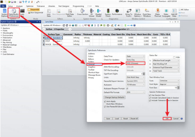195x137 pixels.
Task: Click Add All Data
Action: tap(174, 13)
